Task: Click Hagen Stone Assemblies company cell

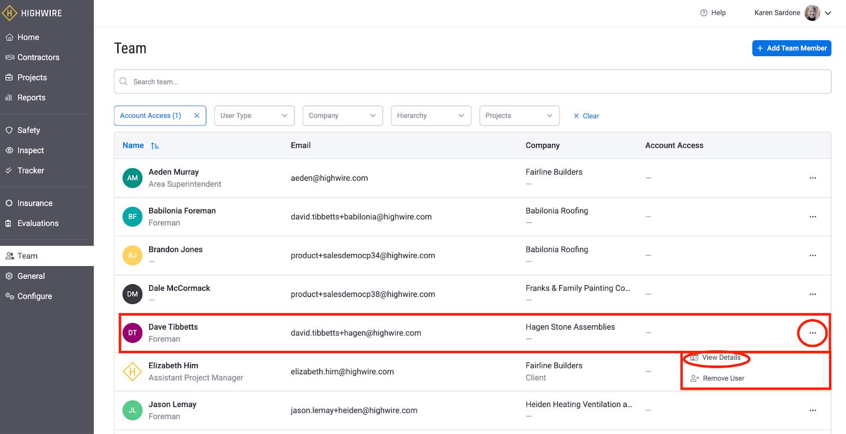Action: (570, 327)
